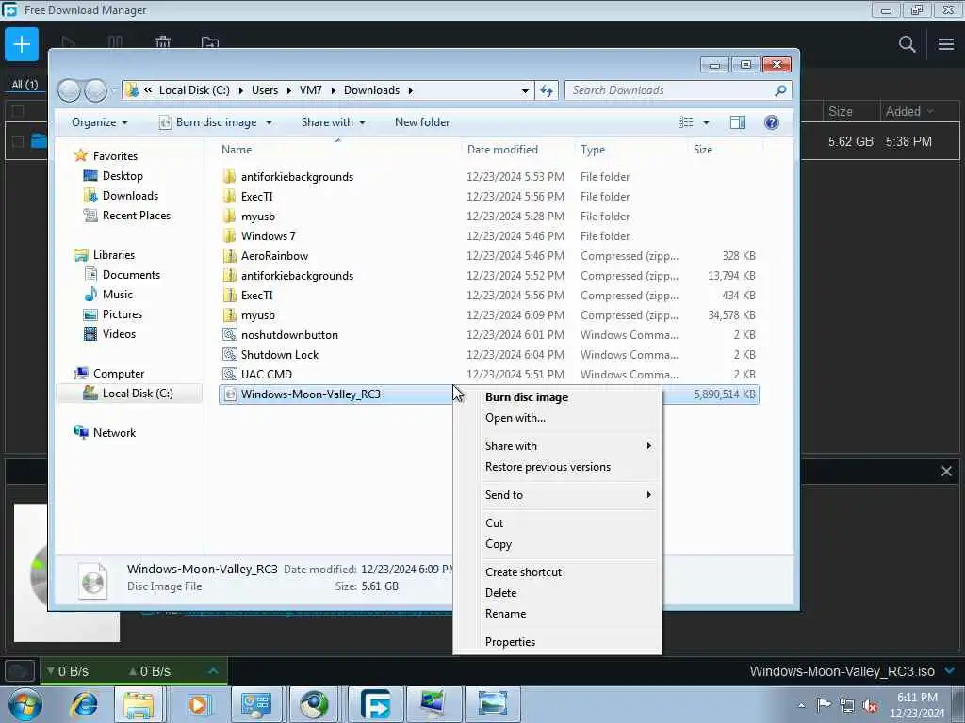The image size is (965, 723).
Task: Open address bar history dropdown
Action: click(525, 91)
